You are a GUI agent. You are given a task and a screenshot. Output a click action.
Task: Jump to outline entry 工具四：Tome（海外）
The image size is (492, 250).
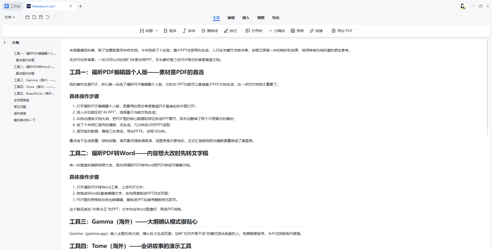pyautogui.click(x=35, y=87)
